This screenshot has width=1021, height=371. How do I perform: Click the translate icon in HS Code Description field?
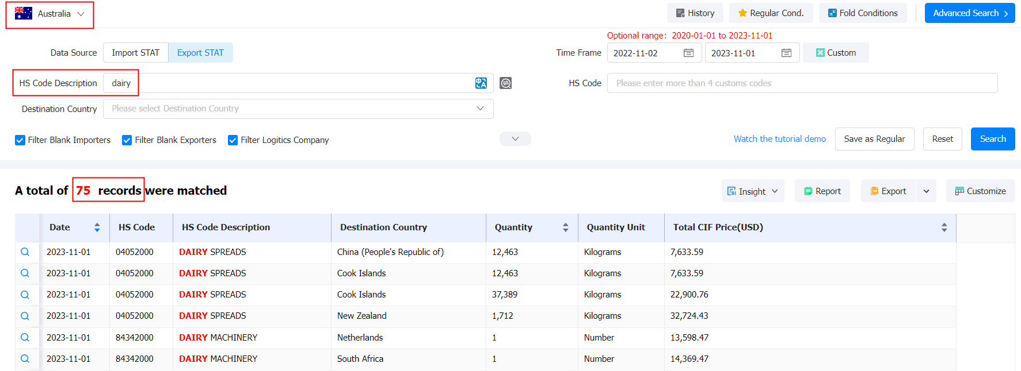(481, 83)
